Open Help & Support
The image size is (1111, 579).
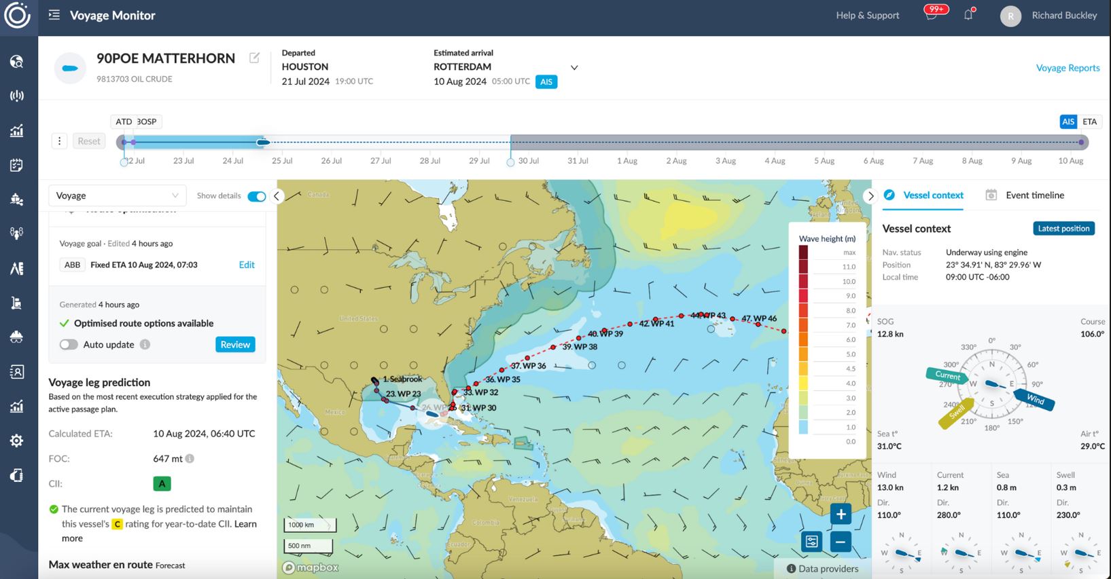coord(868,15)
